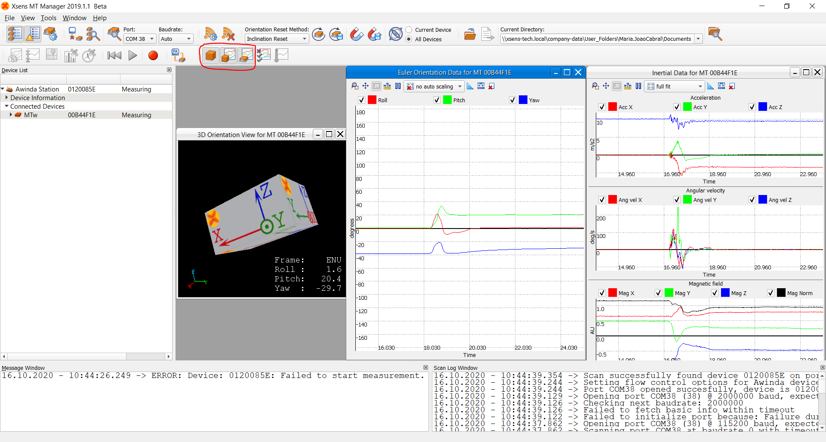Open the 'no auto scaling' dropdown
Image resolution: width=826 pixels, height=442 pixels.
coord(435,86)
